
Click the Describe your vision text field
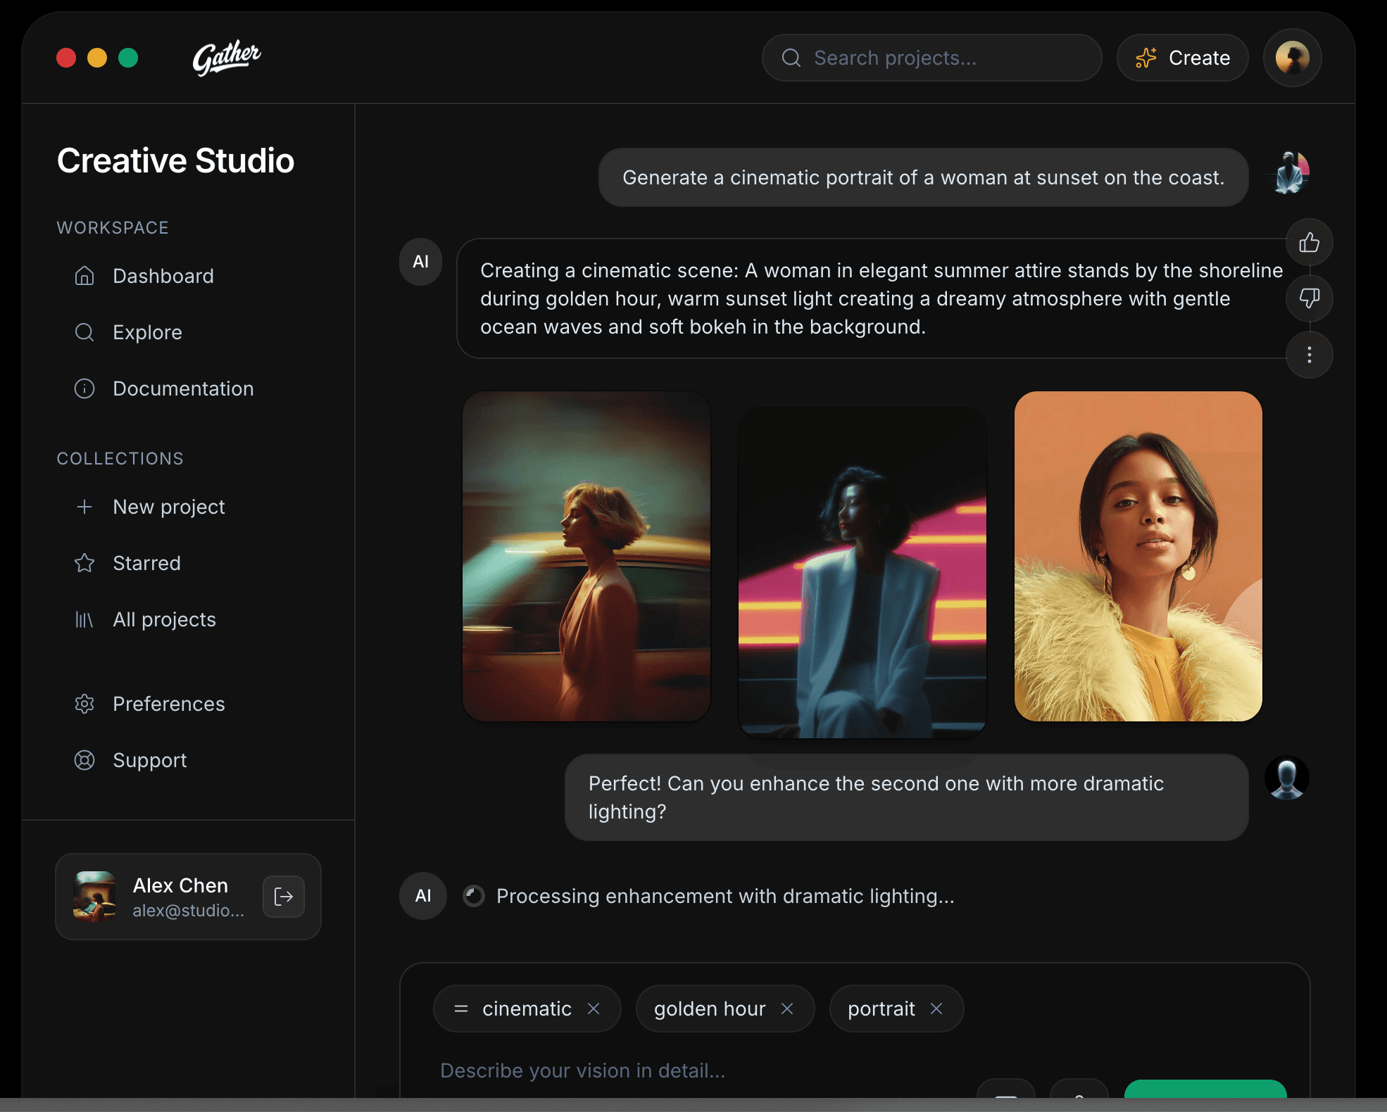[x=704, y=1070]
